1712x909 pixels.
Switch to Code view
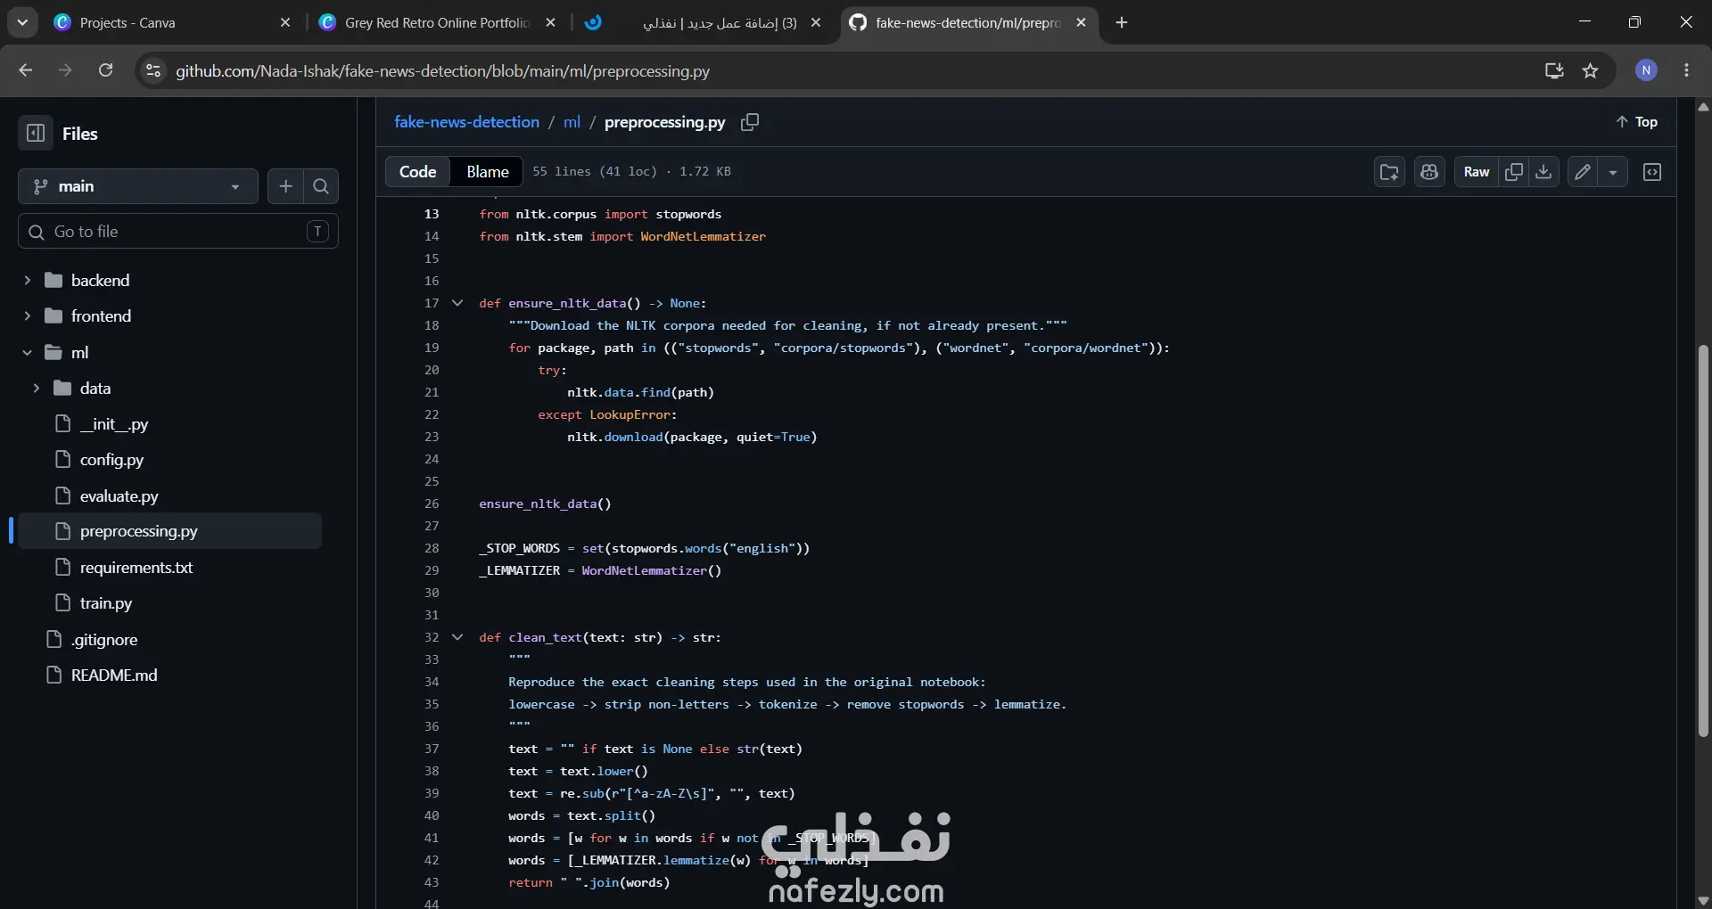417,172
